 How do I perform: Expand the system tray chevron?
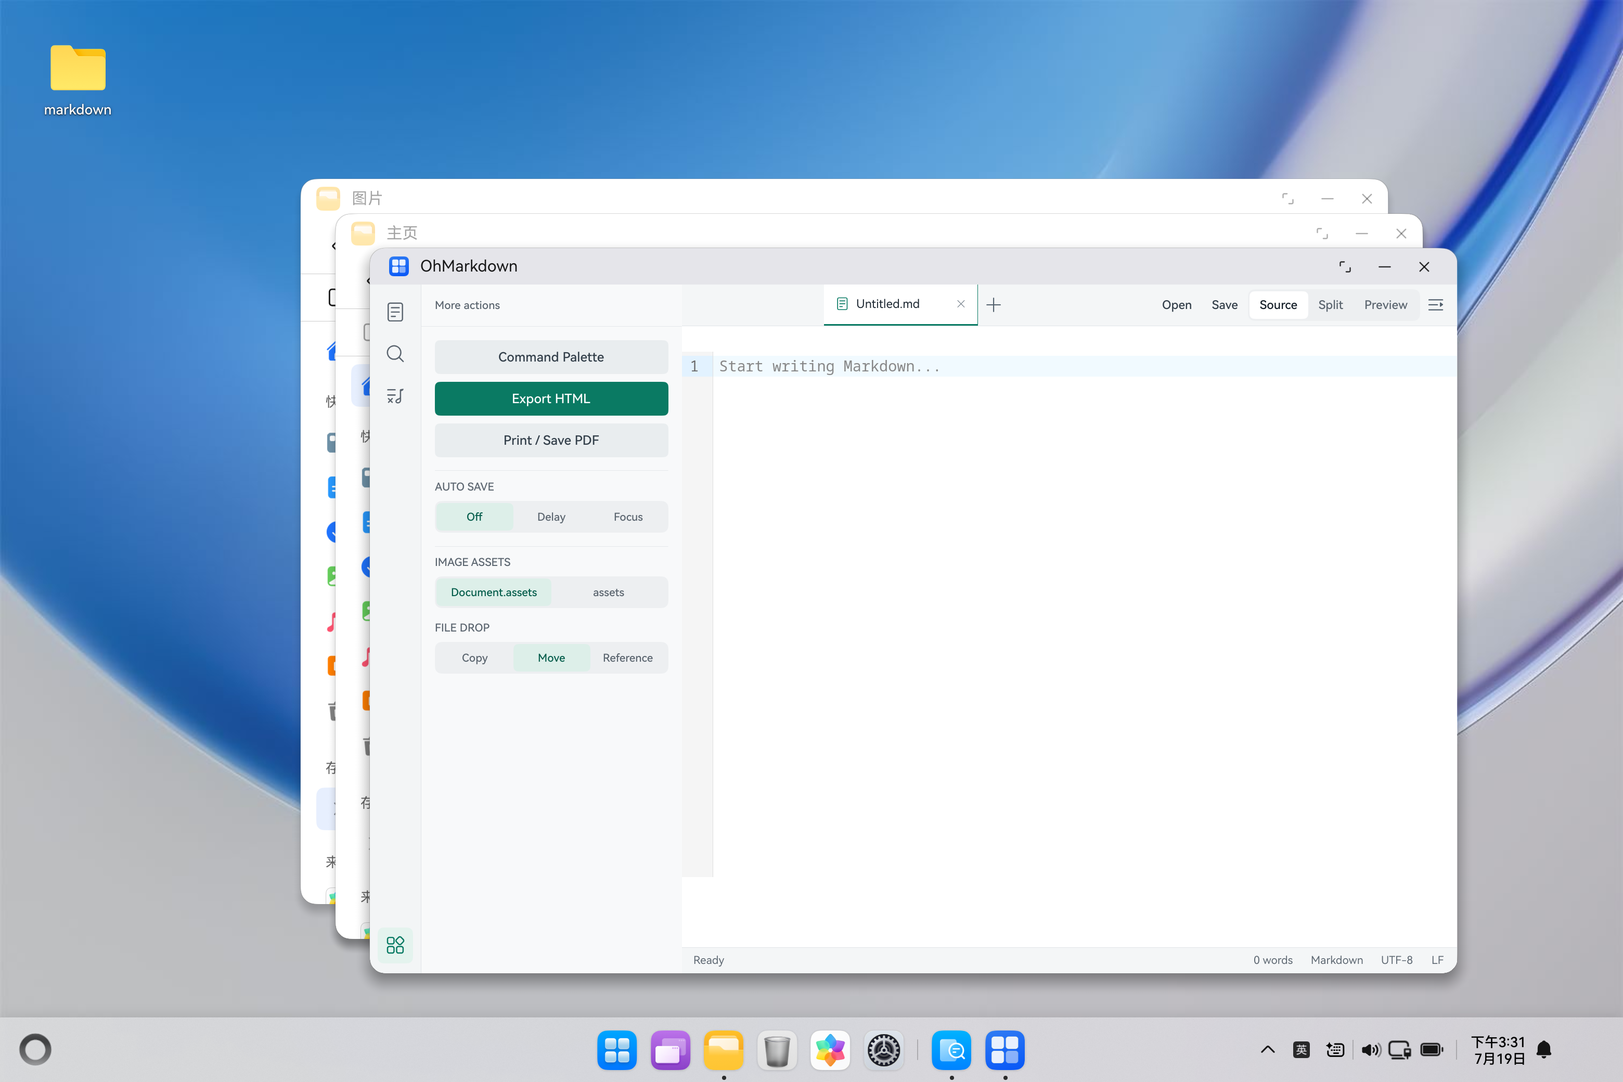point(1268,1050)
